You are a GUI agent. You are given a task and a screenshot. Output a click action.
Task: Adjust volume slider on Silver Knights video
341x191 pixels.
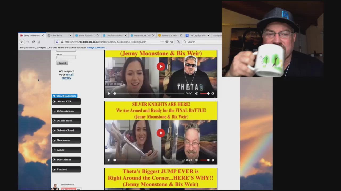(205, 160)
